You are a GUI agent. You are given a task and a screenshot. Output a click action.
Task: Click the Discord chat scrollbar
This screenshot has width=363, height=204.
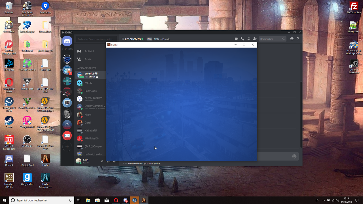(x=301, y=115)
